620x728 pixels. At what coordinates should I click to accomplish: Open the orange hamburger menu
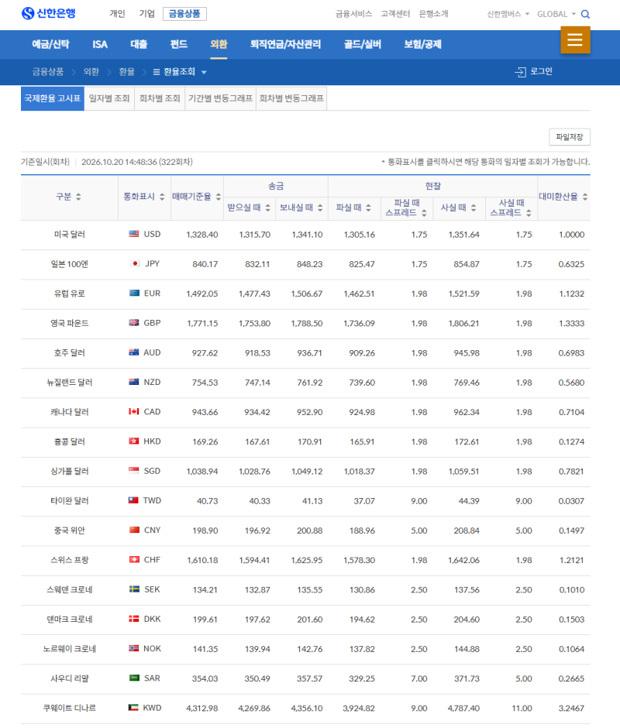(x=575, y=40)
